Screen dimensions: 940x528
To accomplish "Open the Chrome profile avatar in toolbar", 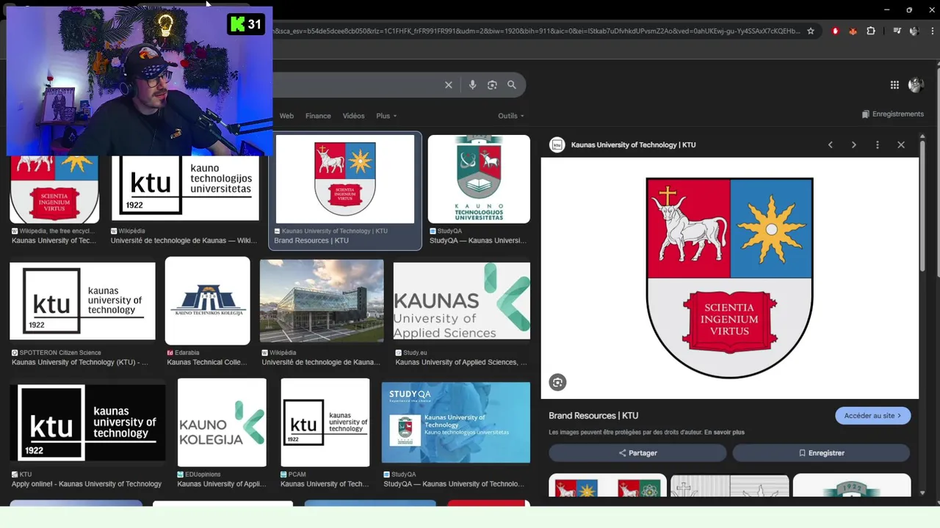I will 914,31.
